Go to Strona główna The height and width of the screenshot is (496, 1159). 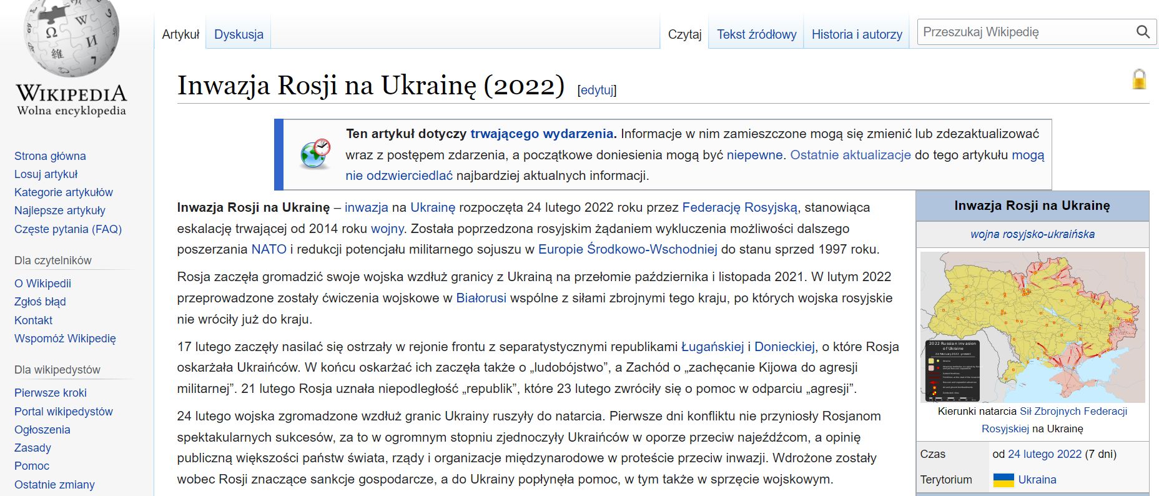(50, 156)
